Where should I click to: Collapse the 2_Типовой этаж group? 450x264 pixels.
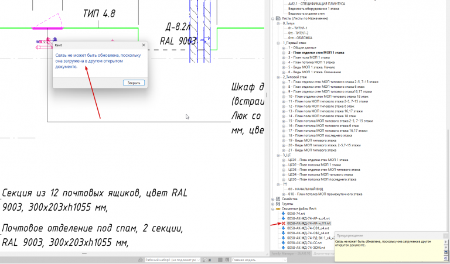pyautogui.click(x=278, y=77)
